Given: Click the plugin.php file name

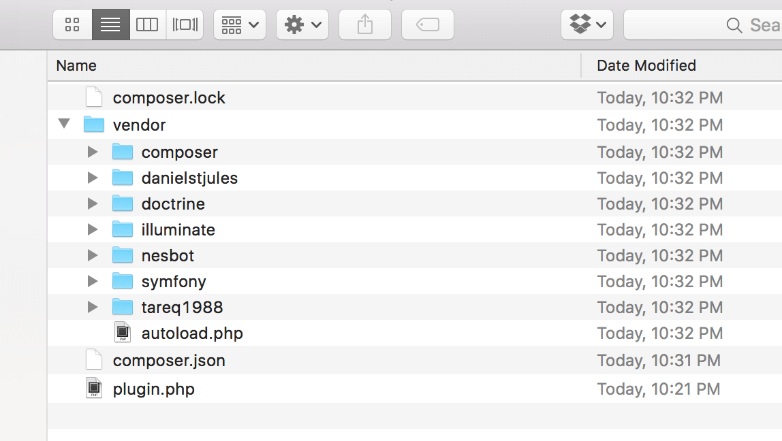Looking at the screenshot, I should (x=154, y=389).
